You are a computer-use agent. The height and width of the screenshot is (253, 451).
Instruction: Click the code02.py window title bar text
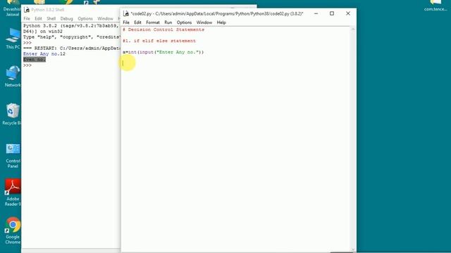(217, 13)
